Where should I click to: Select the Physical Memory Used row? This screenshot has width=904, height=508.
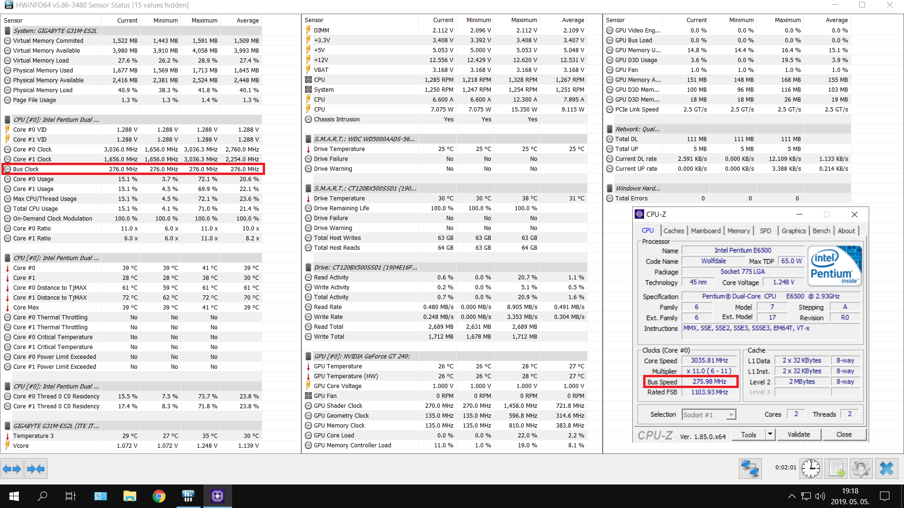(x=132, y=71)
